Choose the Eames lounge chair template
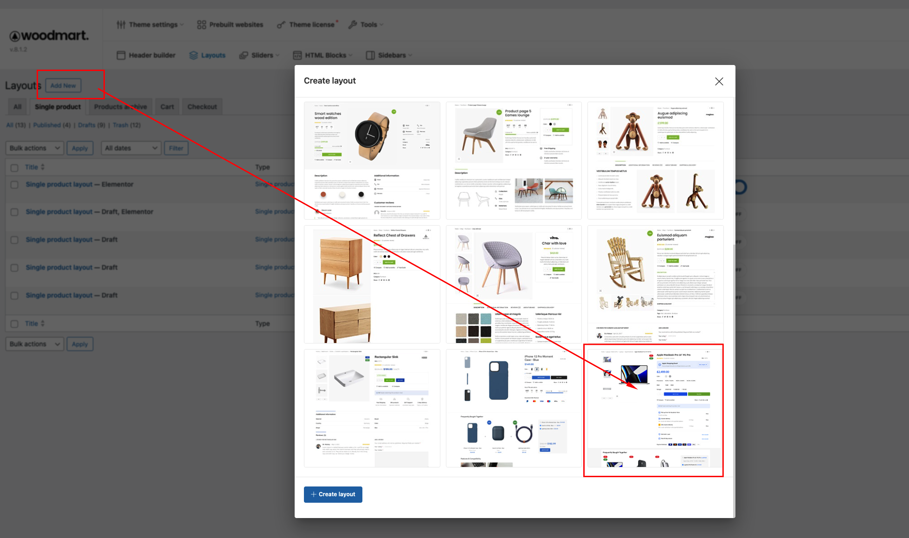The height and width of the screenshot is (538, 909). pyautogui.click(x=514, y=161)
